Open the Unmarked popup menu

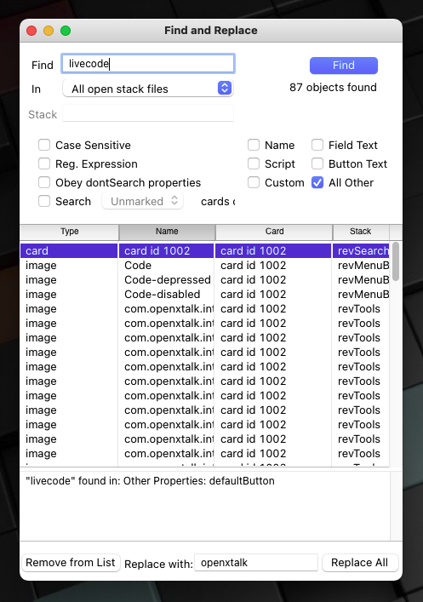click(142, 201)
